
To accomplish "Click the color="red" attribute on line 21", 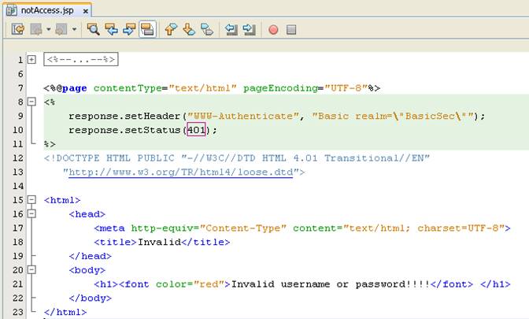I will 190,284.
